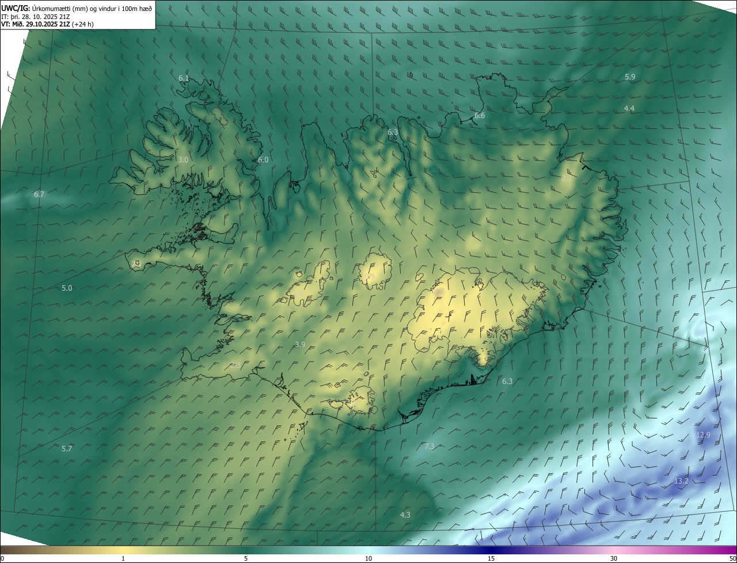737x563 pixels.
Task: Click the "IT: þri. 28. 10. 2025 21Z" line
Action: click(x=35, y=17)
